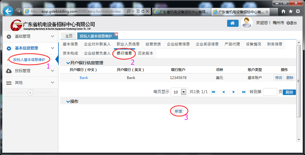Screen dimensions: 305x155
Task: Open the 企业经营信息 tab
Action: (178, 44)
